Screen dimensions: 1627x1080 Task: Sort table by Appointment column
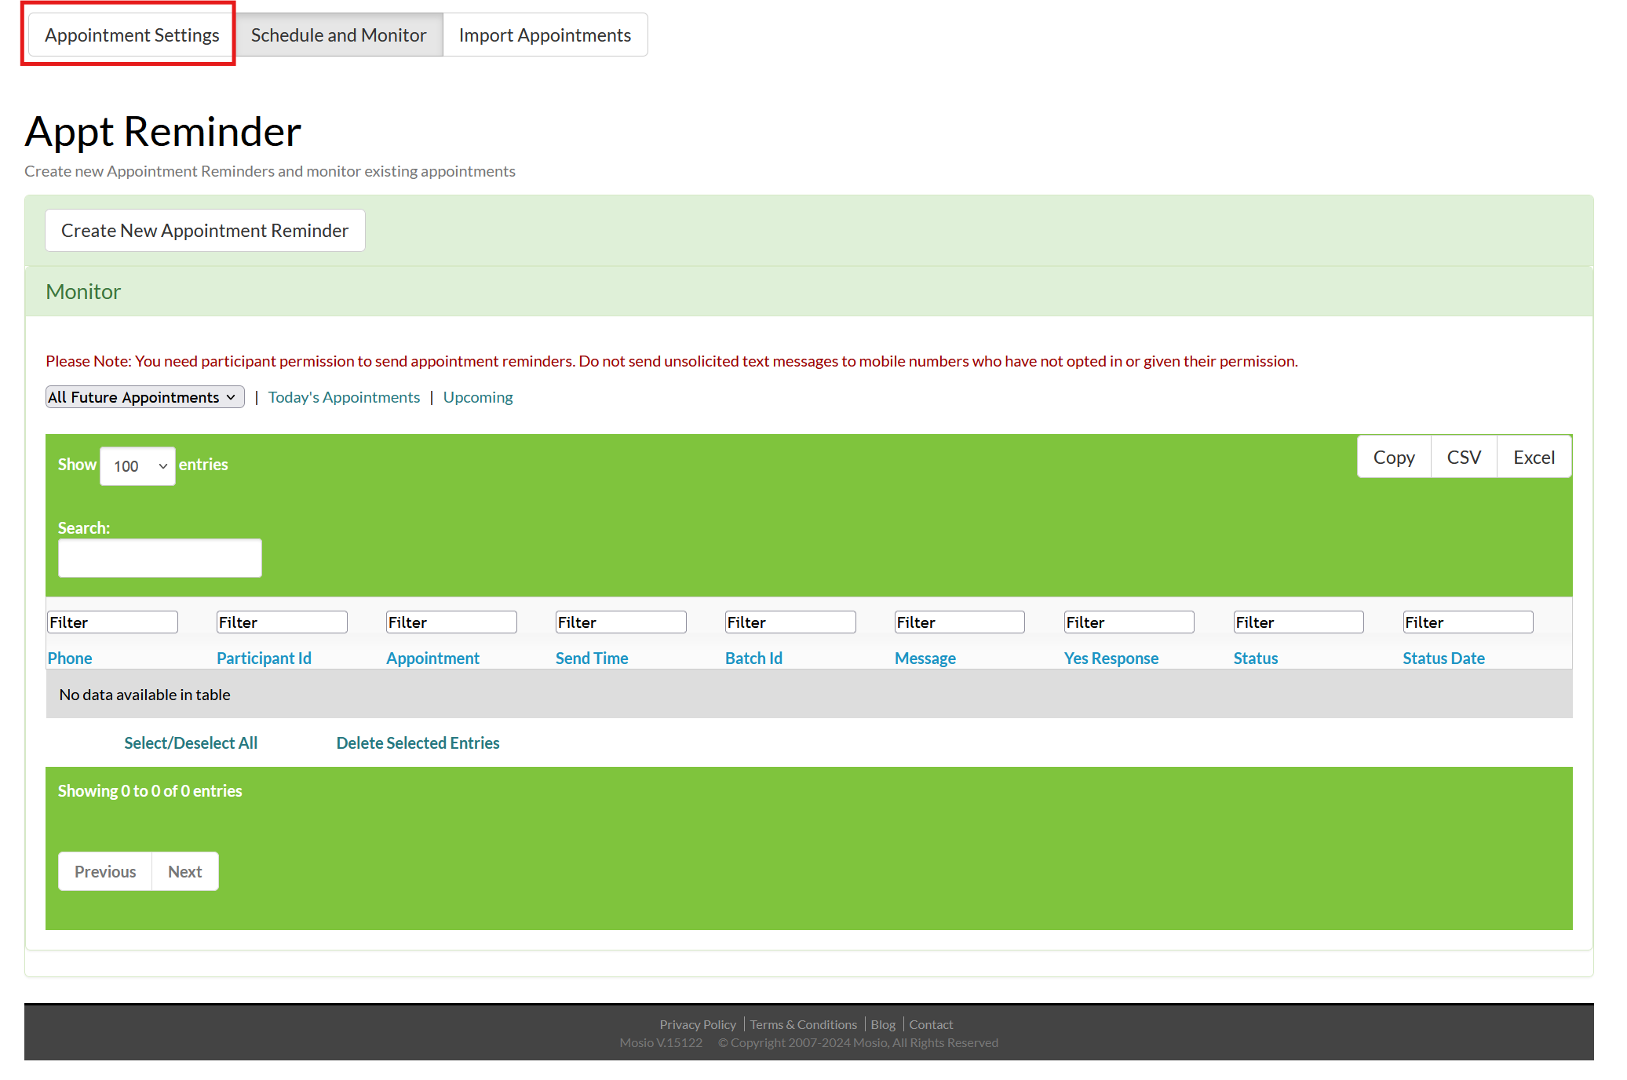coord(432,658)
